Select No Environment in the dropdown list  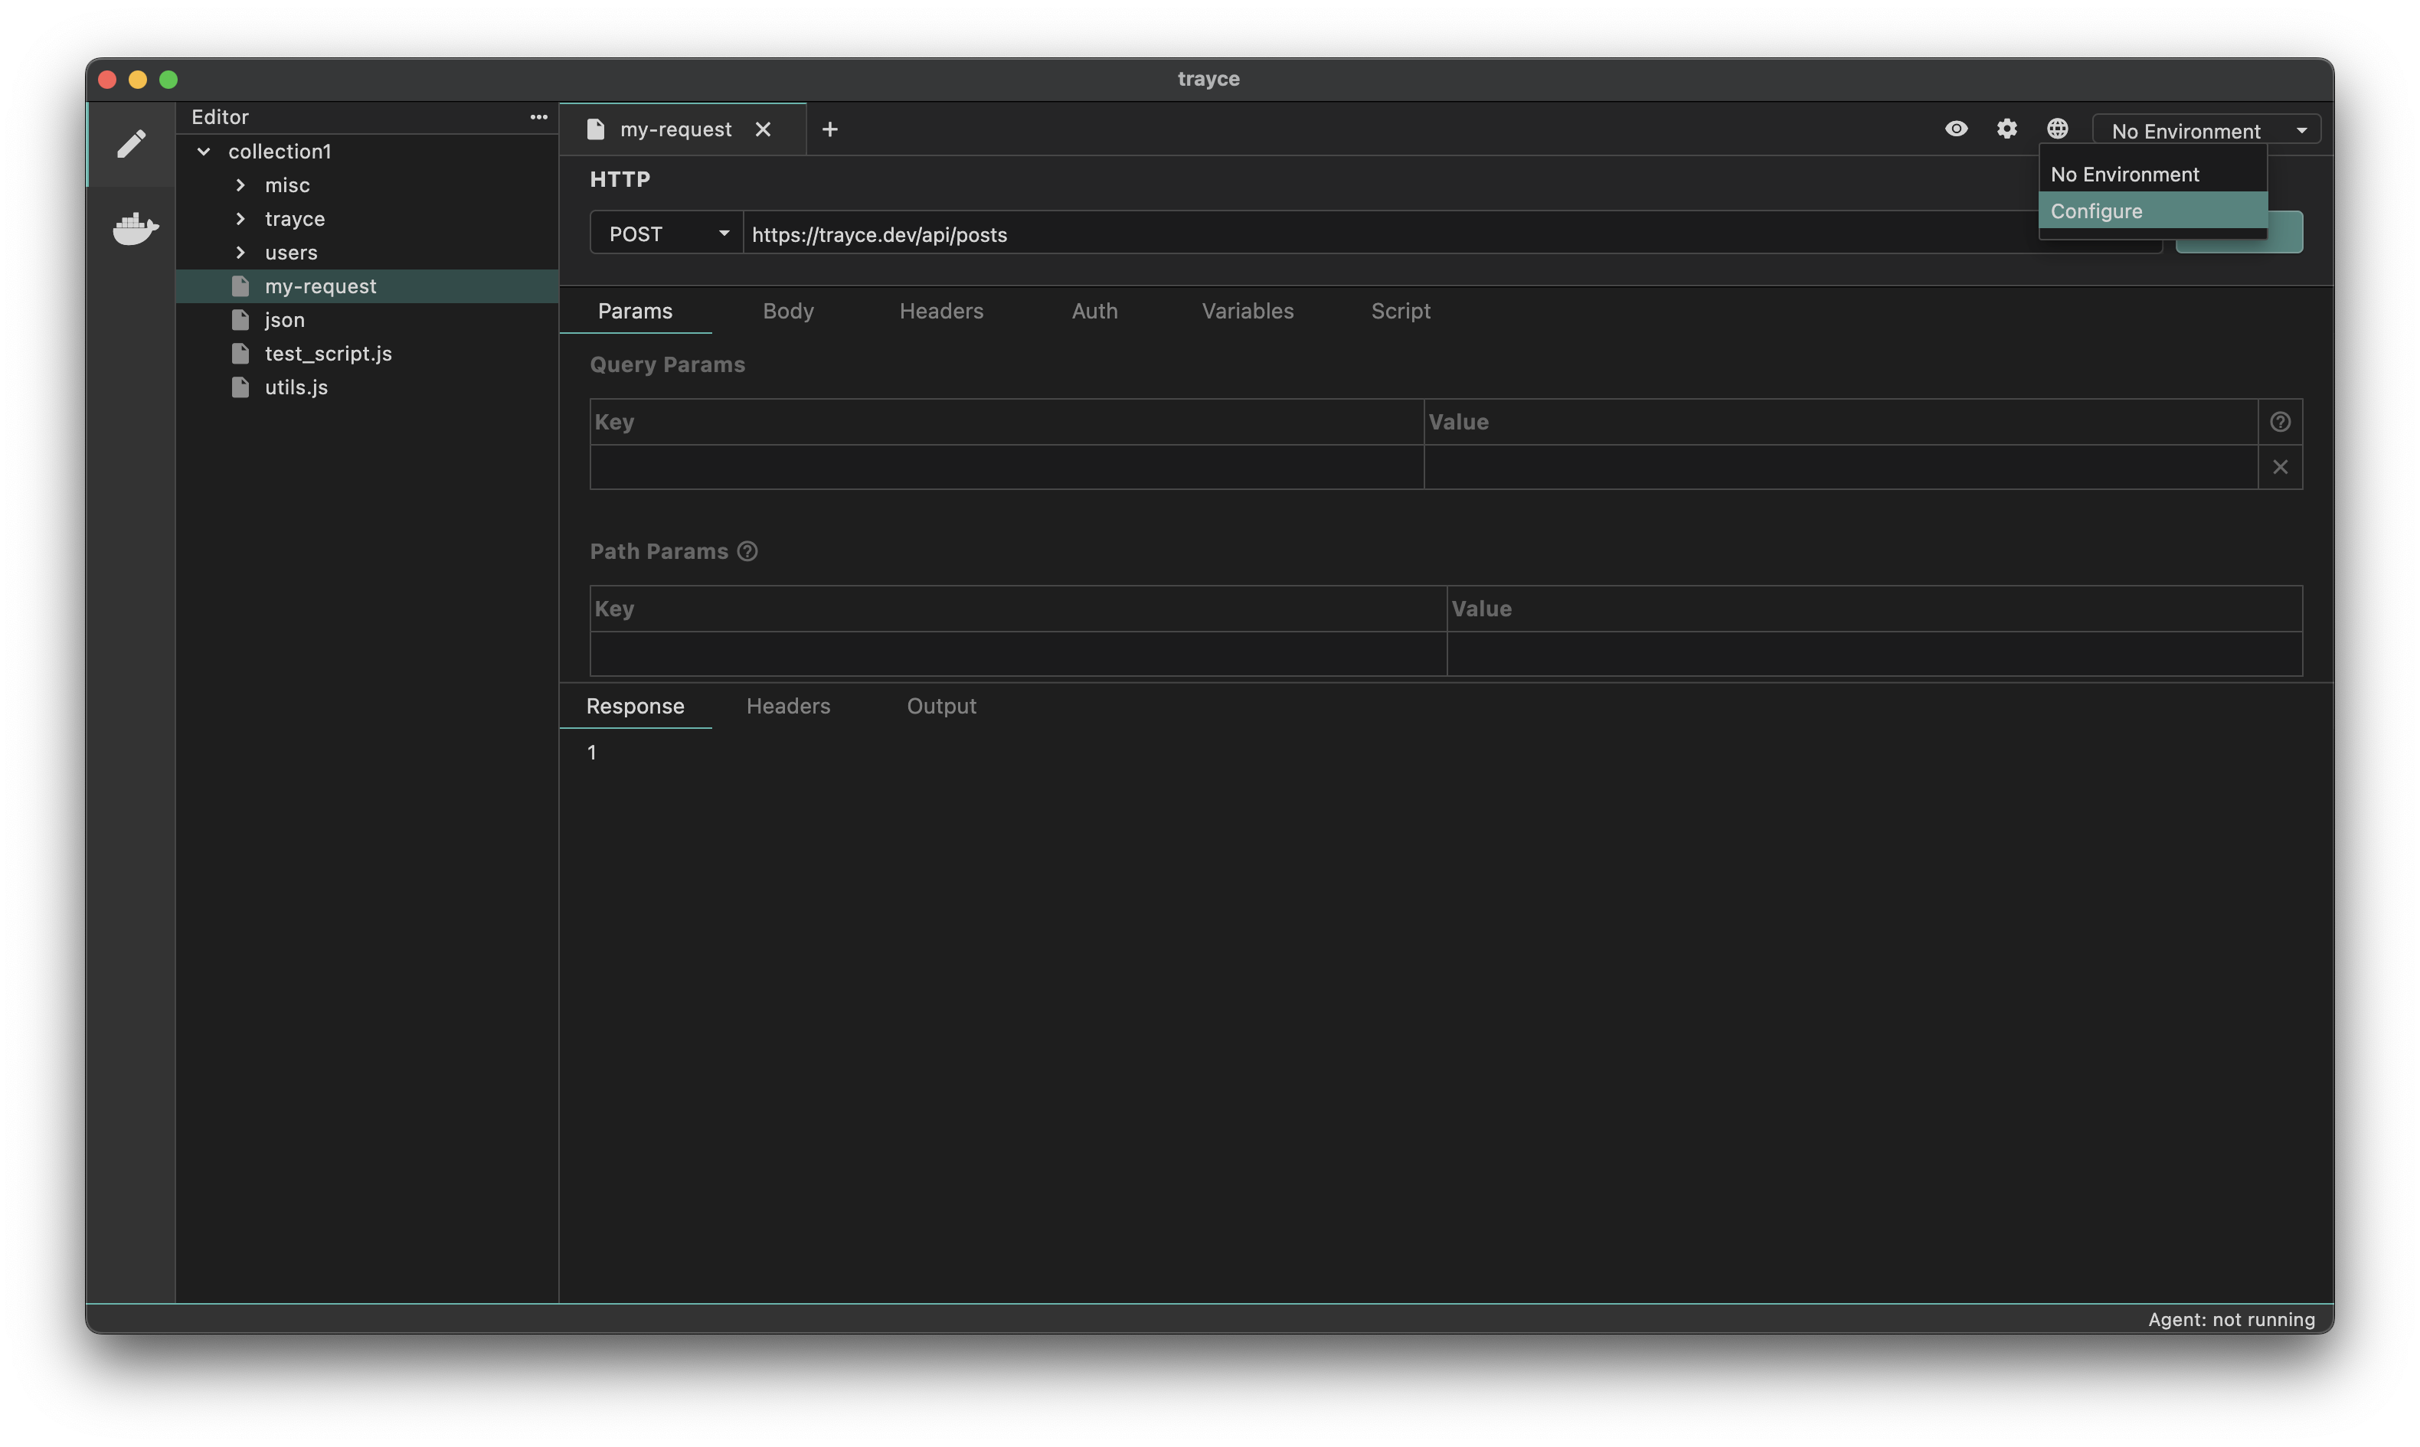(x=2152, y=175)
